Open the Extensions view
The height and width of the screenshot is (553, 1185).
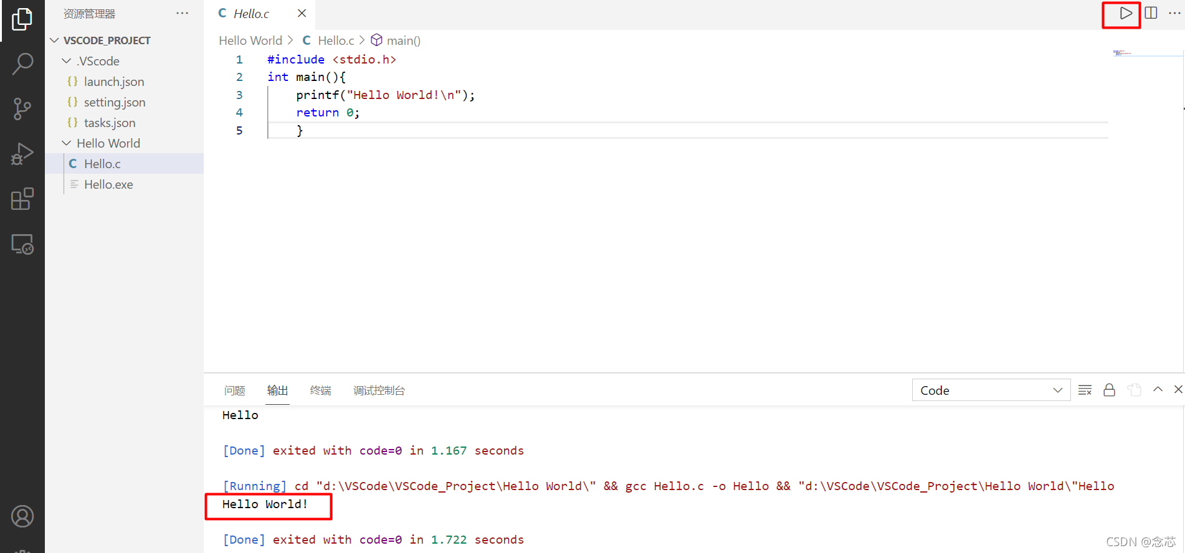tap(22, 199)
